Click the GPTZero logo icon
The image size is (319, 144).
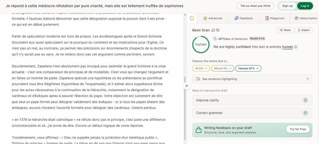tap(215, 39)
